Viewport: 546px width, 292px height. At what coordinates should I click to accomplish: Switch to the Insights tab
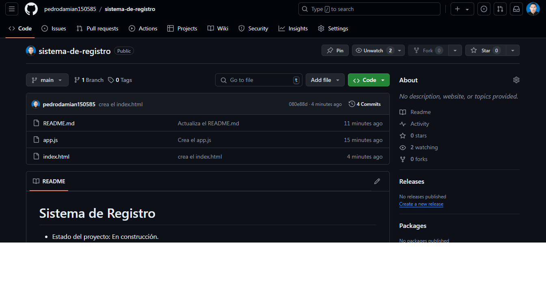293,28
